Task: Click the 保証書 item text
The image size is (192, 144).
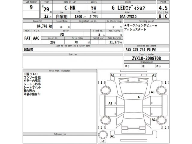Action: pyautogui.click(x=29, y=49)
